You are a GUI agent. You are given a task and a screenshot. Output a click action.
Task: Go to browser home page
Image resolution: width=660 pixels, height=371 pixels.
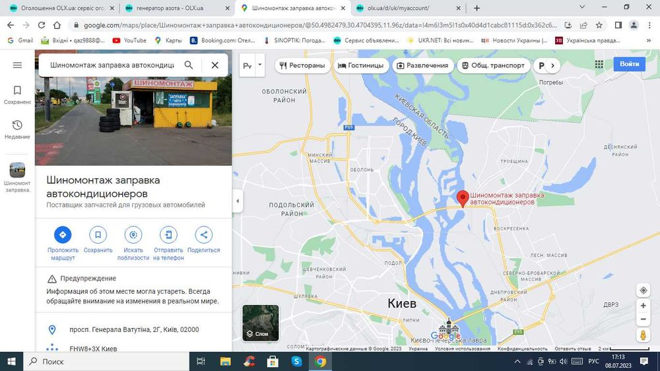57,25
